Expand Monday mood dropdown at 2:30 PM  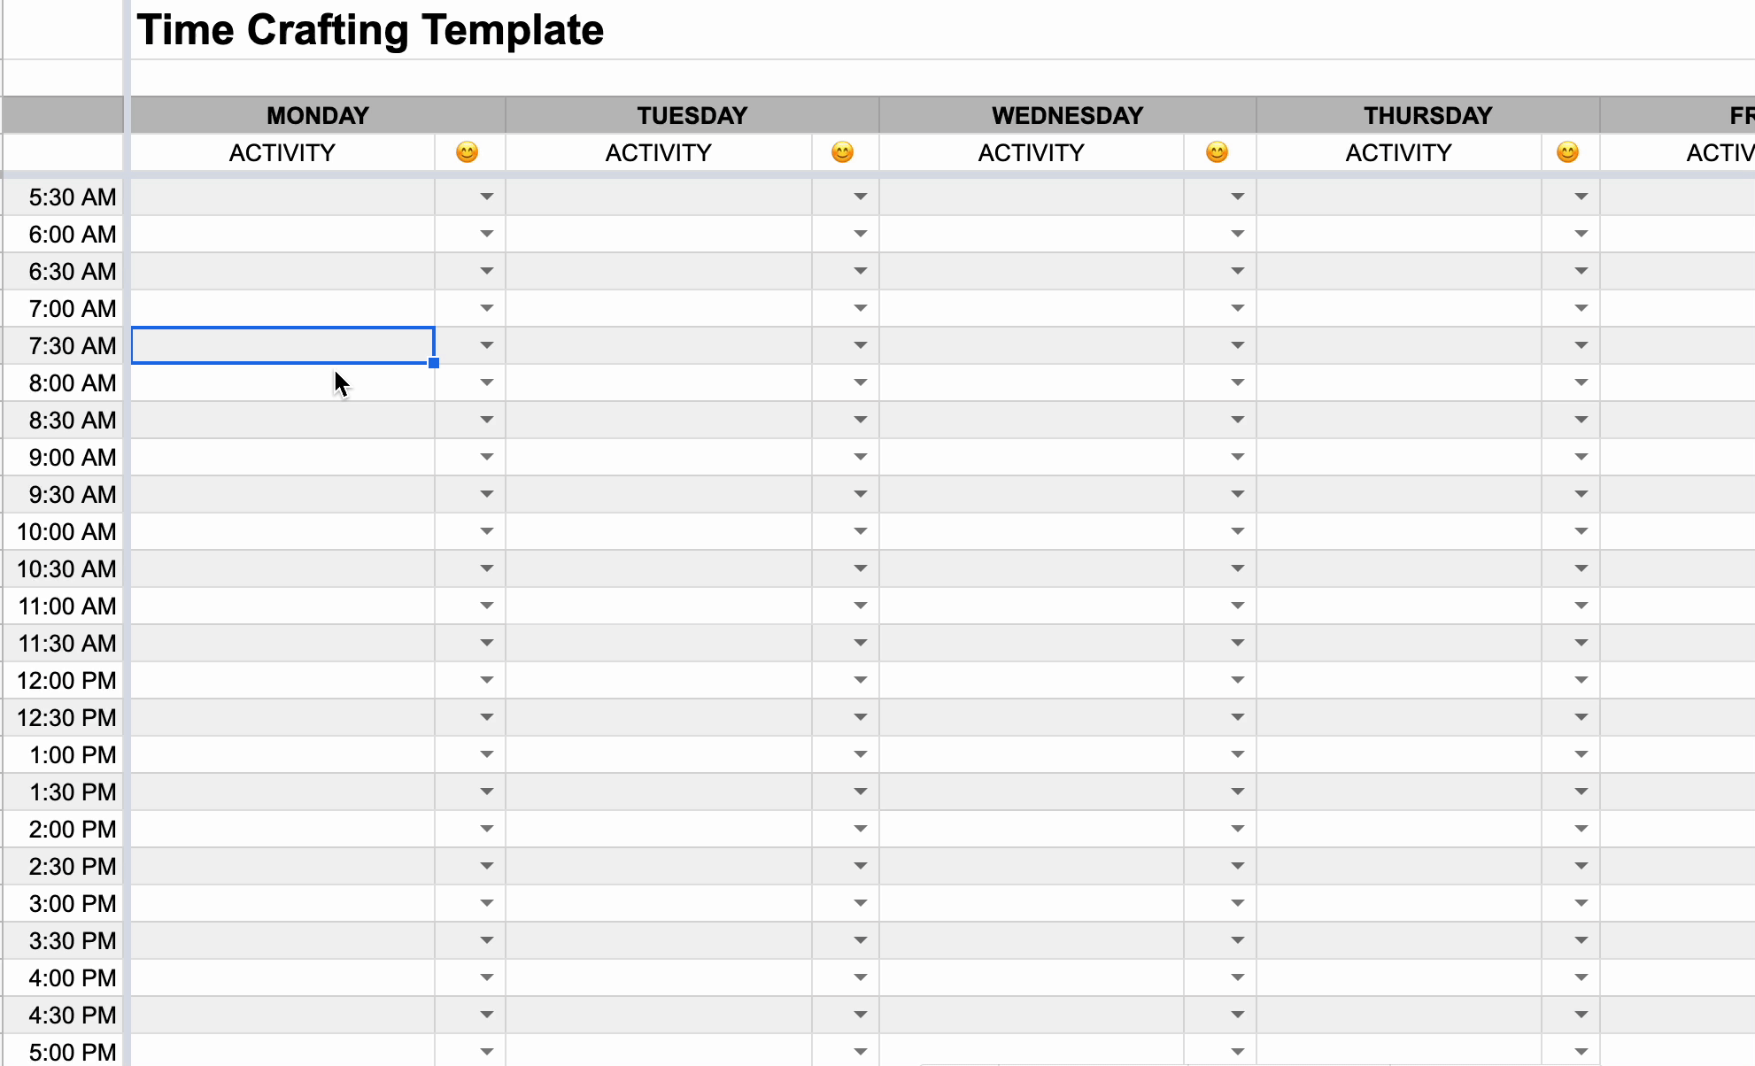(486, 866)
